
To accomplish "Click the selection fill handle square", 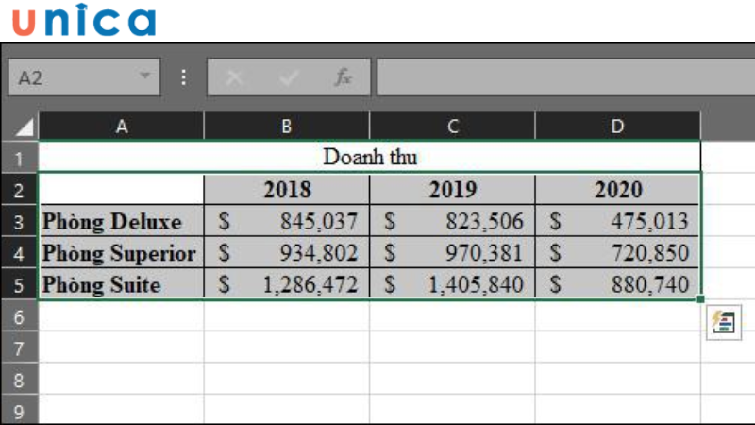I will [x=700, y=299].
